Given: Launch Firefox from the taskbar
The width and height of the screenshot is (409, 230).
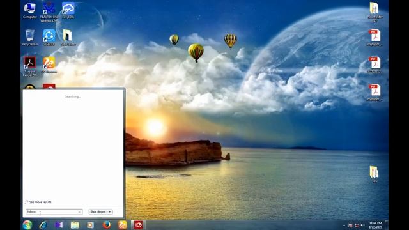Looking at the screenshot, I should pyautogui.click(x=107, y=225).
